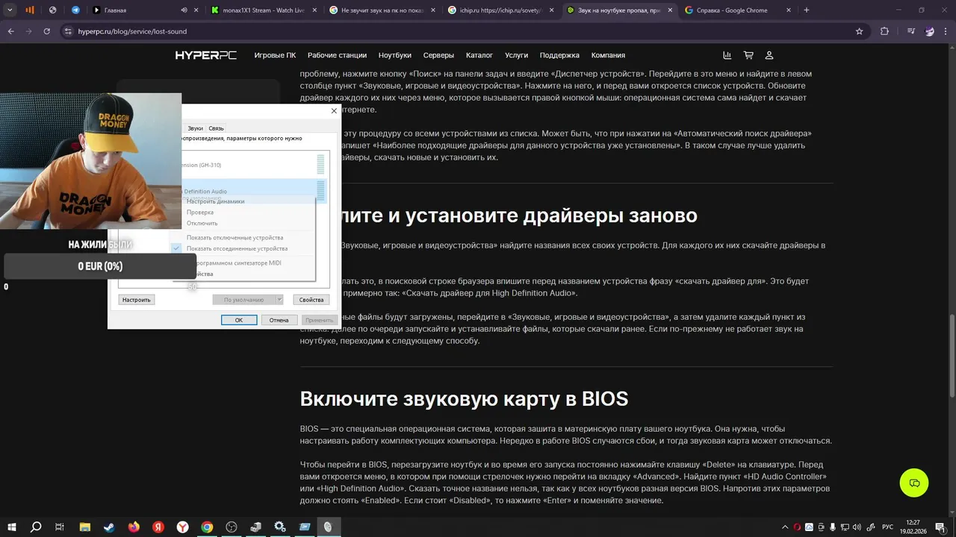Open the HYPERPC logo home link
This screenshot has height=537, width=956.
click(206, 55)
